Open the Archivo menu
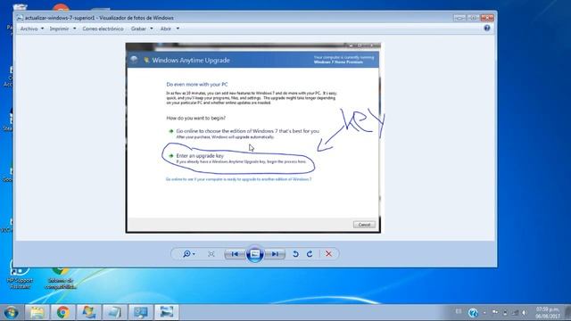This screenshot has width=571, height=321. [x=32, y=29]
